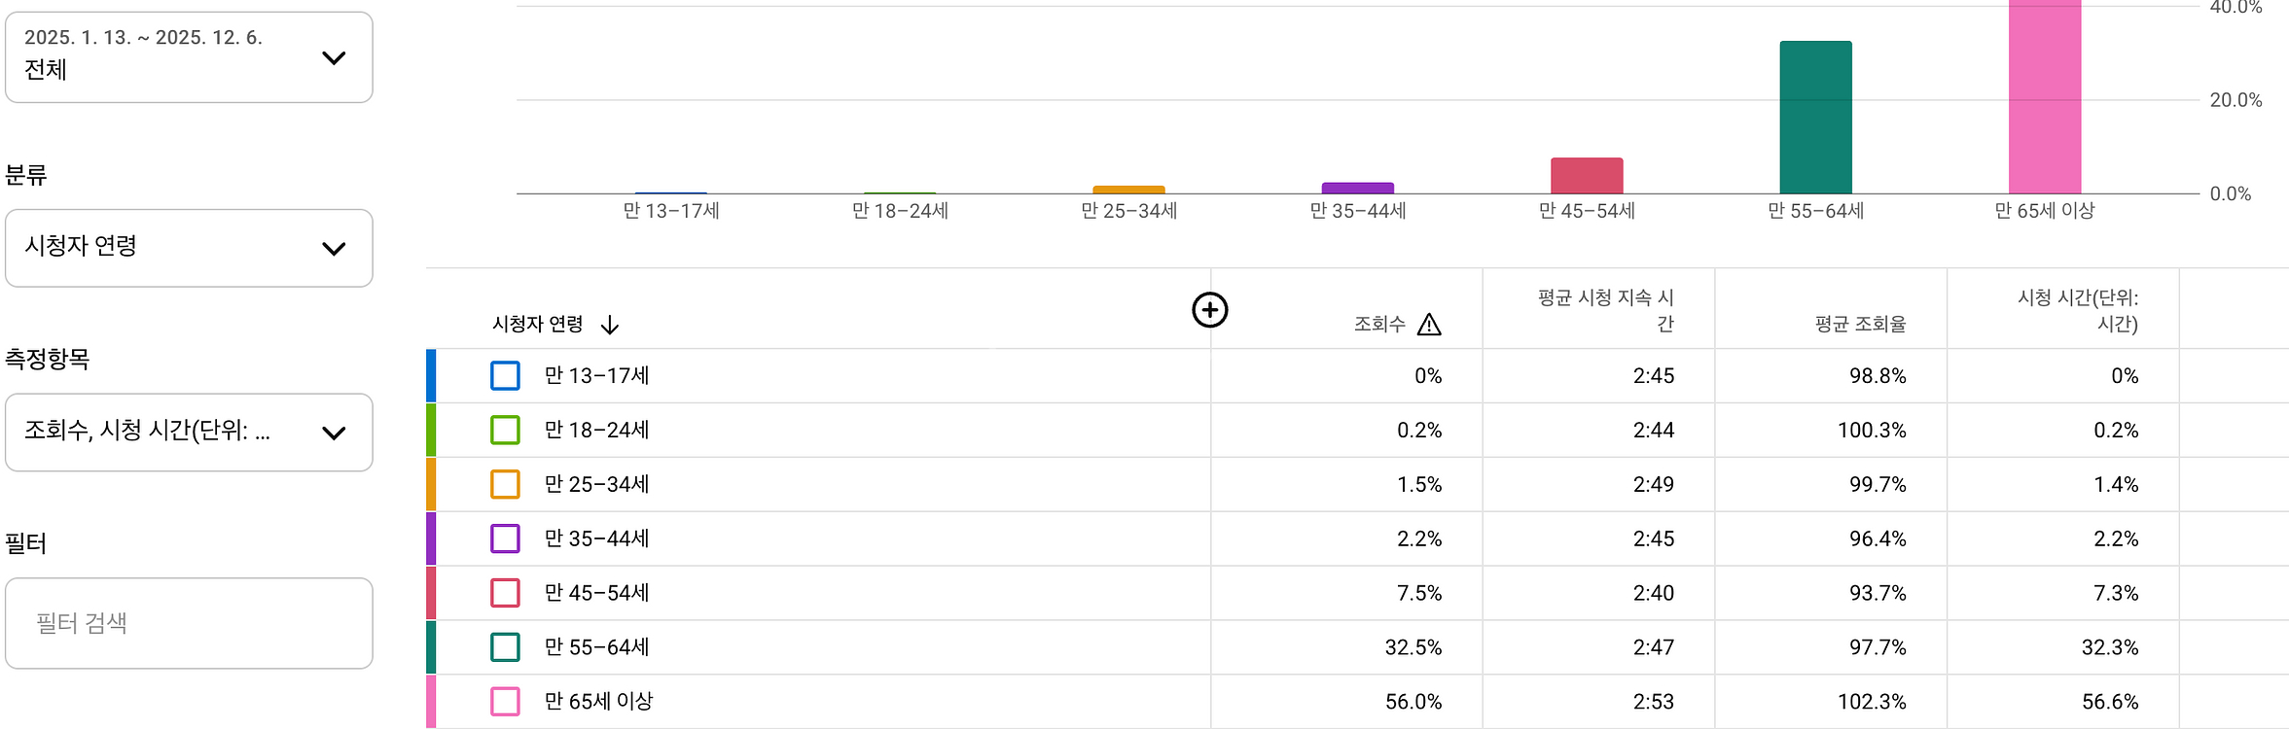Screen dimensions: 2289x729
Task: Click the 만 45–54세 axis label below chart
Action: coord(1588,210)
